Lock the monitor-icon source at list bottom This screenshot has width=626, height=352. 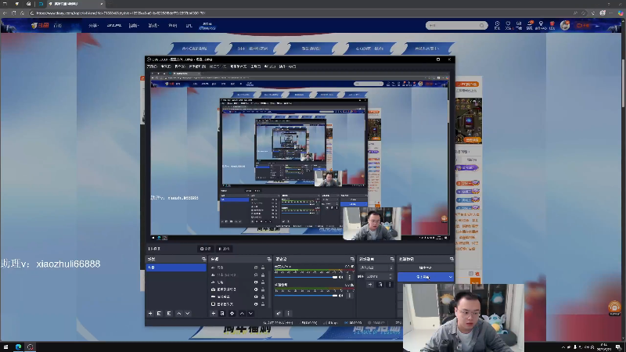coord(263,304)
